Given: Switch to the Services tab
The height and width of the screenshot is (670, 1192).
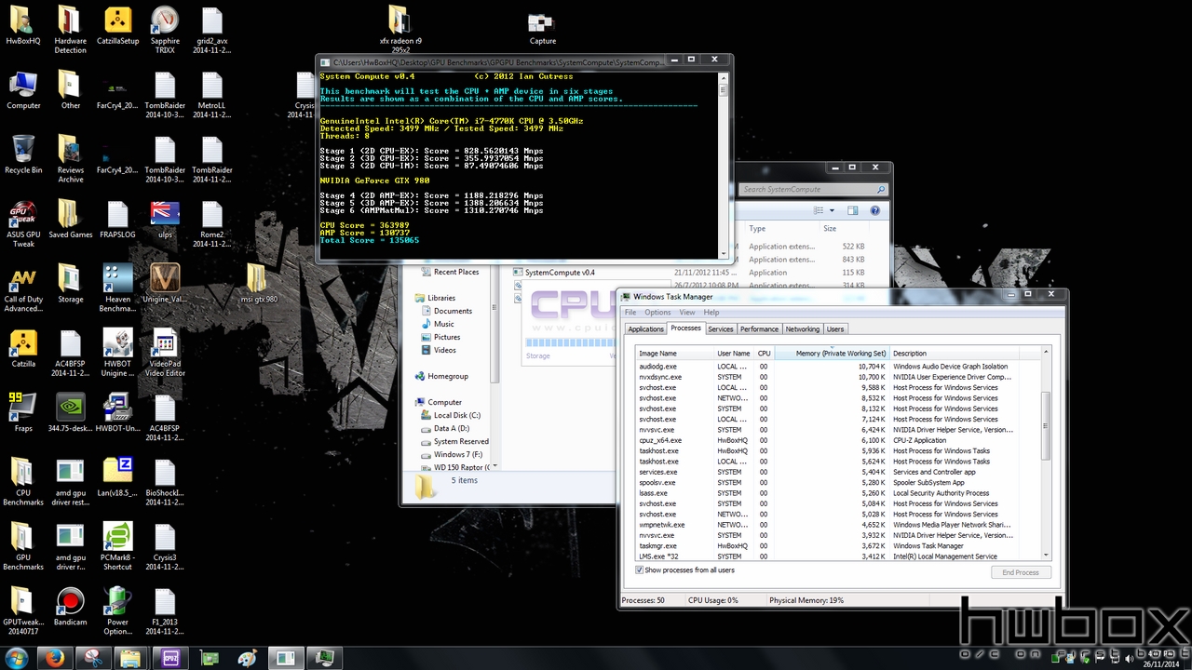Looking at the screenshot, I should (720, 329).
